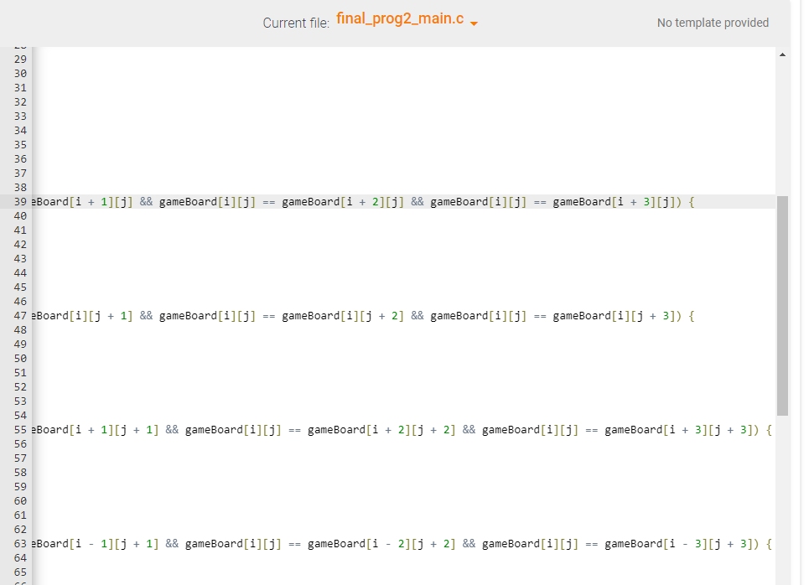Viewport: 809px width, 585px height.
Task: Click line number 29 at top of gutter
Action: coord(19,59)
